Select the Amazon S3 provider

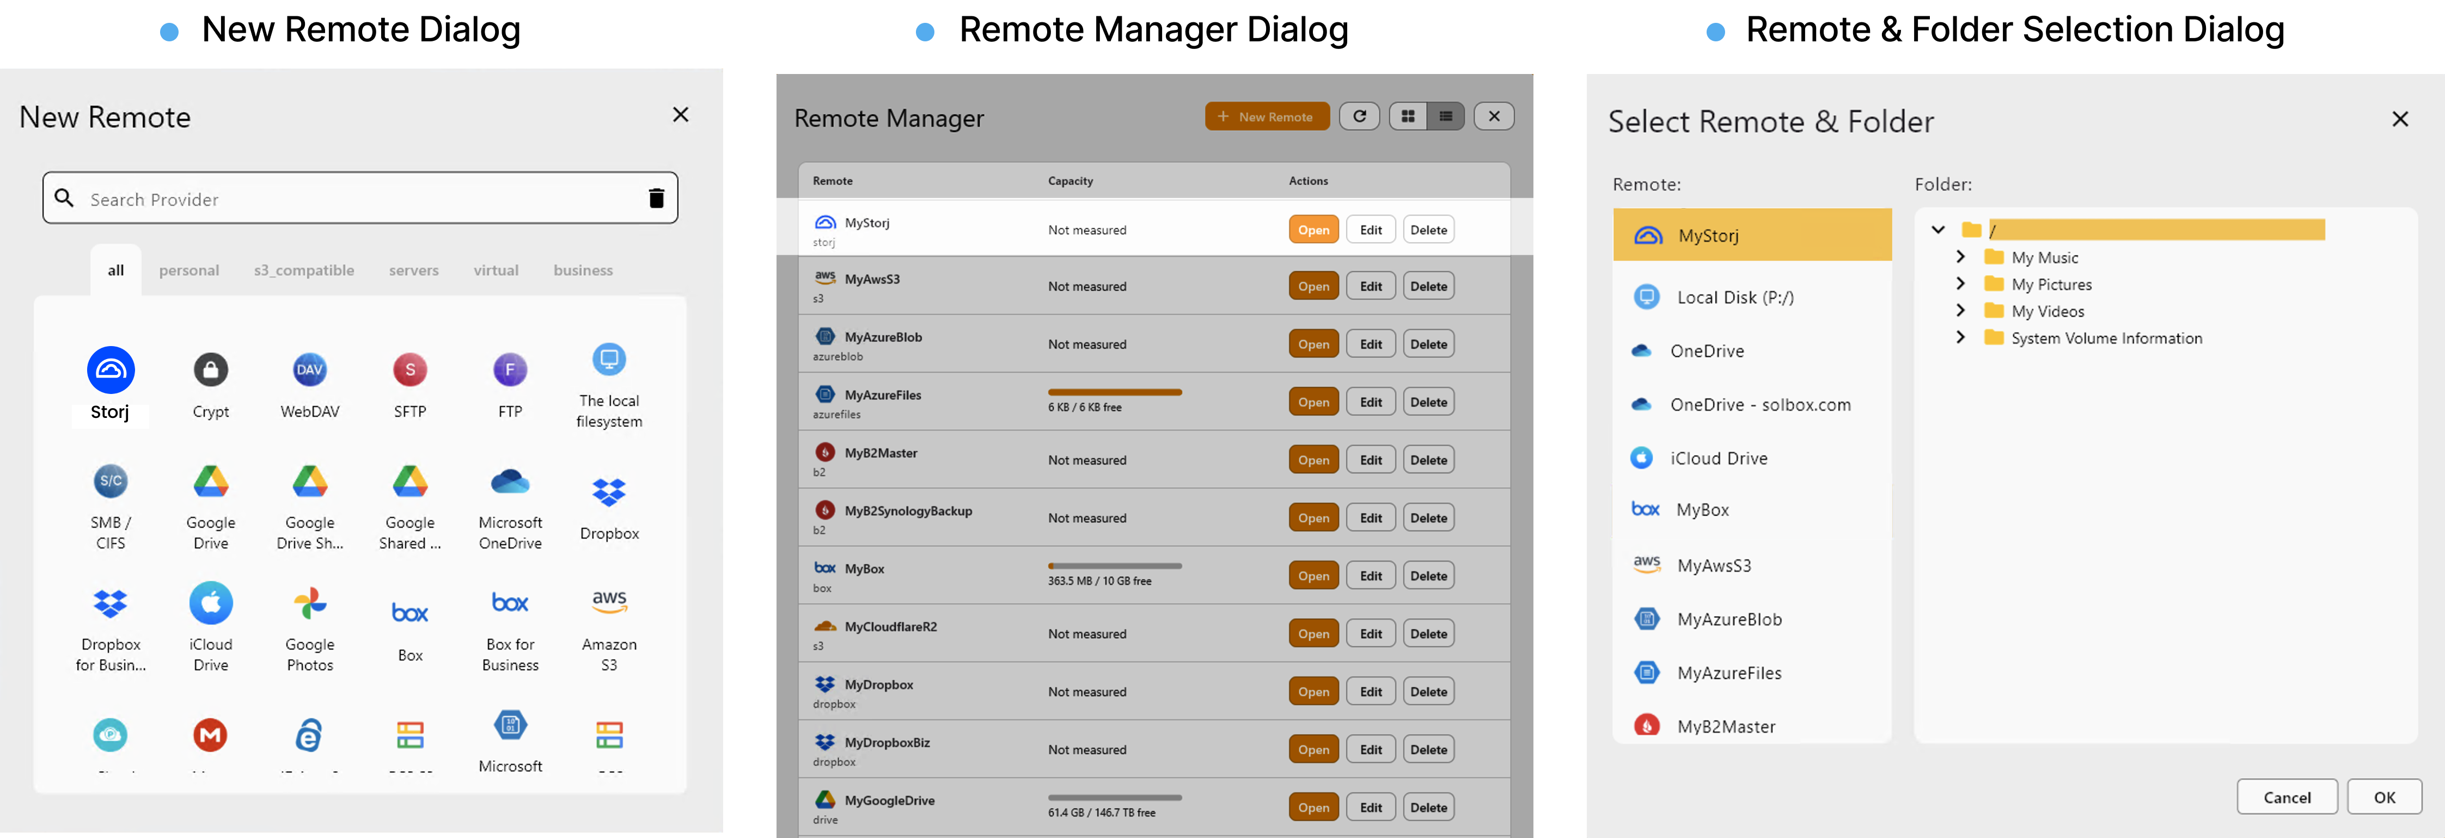point(608,602)
